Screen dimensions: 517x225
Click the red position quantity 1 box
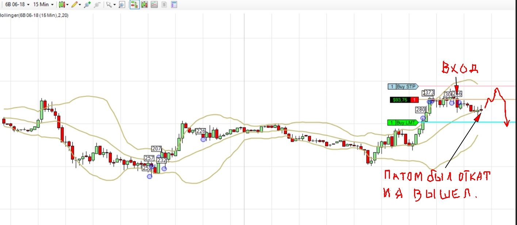coord(414,100)
